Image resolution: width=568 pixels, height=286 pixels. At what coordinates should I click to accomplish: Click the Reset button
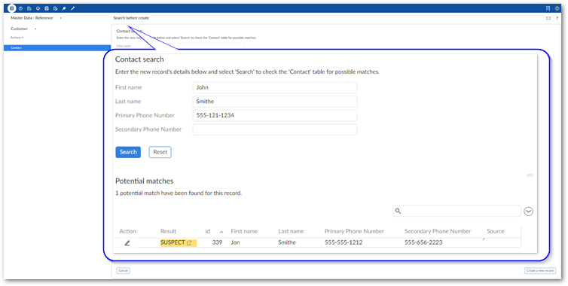coord(160,152)
